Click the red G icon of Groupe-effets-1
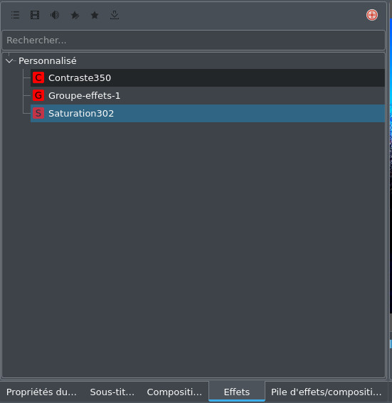392x403 pixels. [x=38, y=95]
